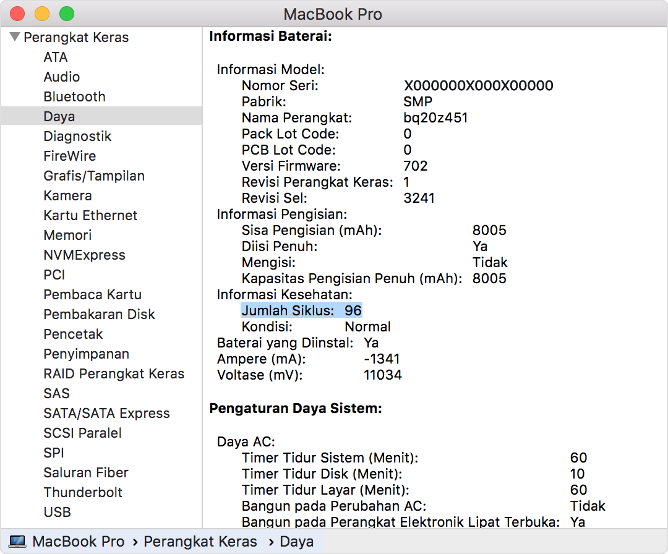
Task: Select the highlighted Jumlah Siklus row
Action: click(x=301, y=310)
